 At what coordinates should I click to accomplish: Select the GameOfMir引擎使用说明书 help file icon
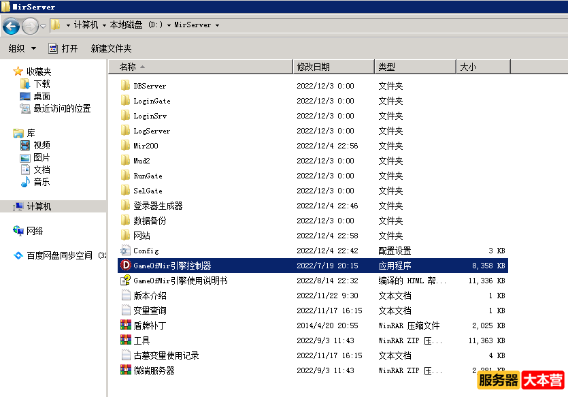click(x=125, y=281)
